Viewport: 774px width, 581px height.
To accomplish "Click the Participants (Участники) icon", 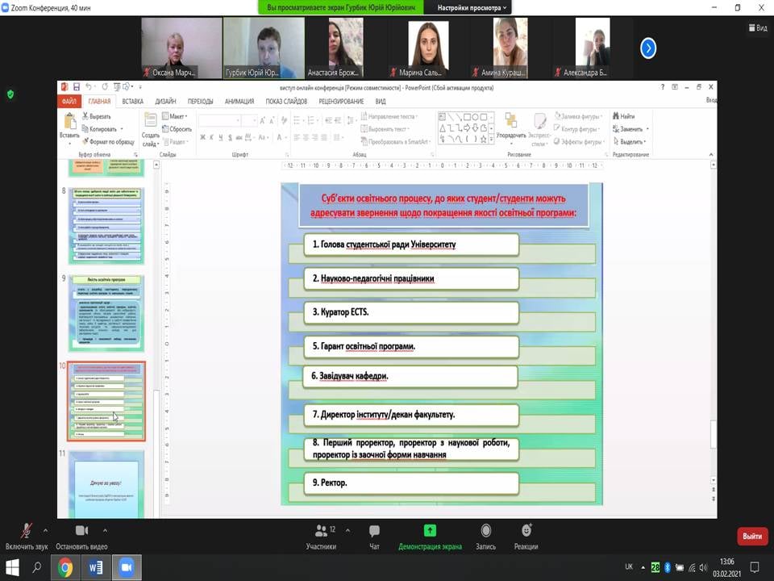I will [x=321, y=531].
